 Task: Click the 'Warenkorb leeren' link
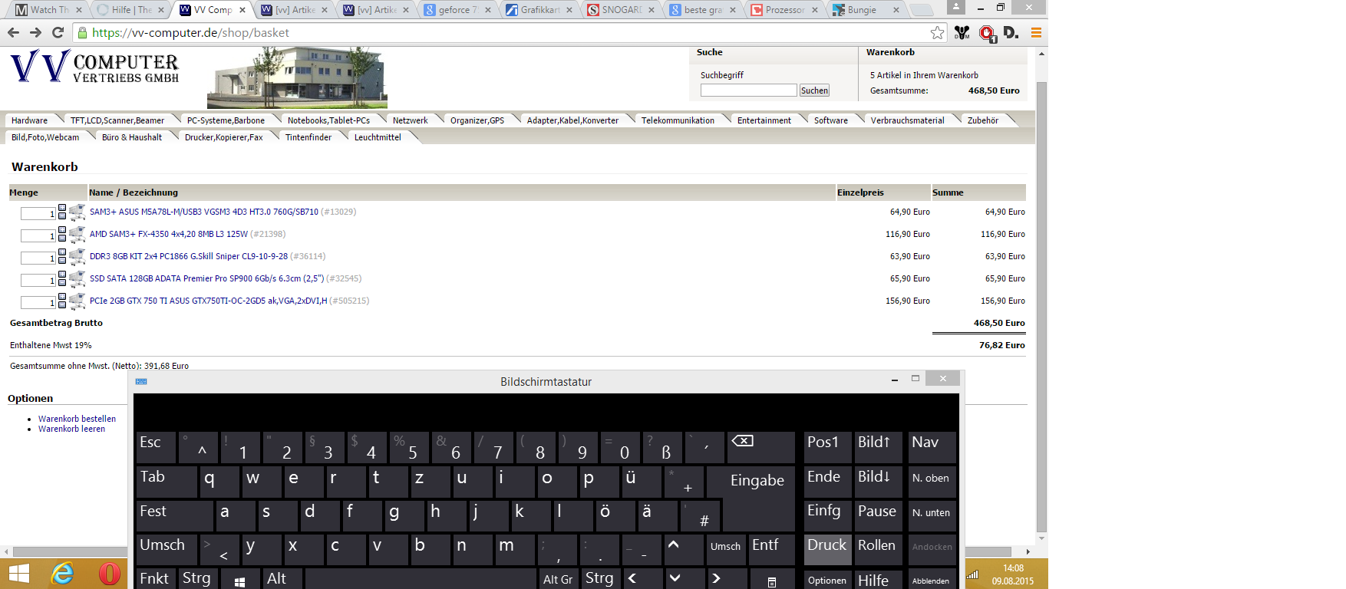coord(71,429)
